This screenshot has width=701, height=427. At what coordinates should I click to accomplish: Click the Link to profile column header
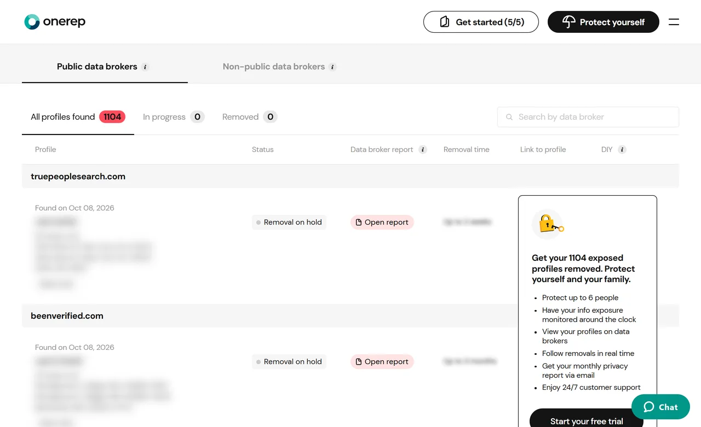(x=543, y=149)
